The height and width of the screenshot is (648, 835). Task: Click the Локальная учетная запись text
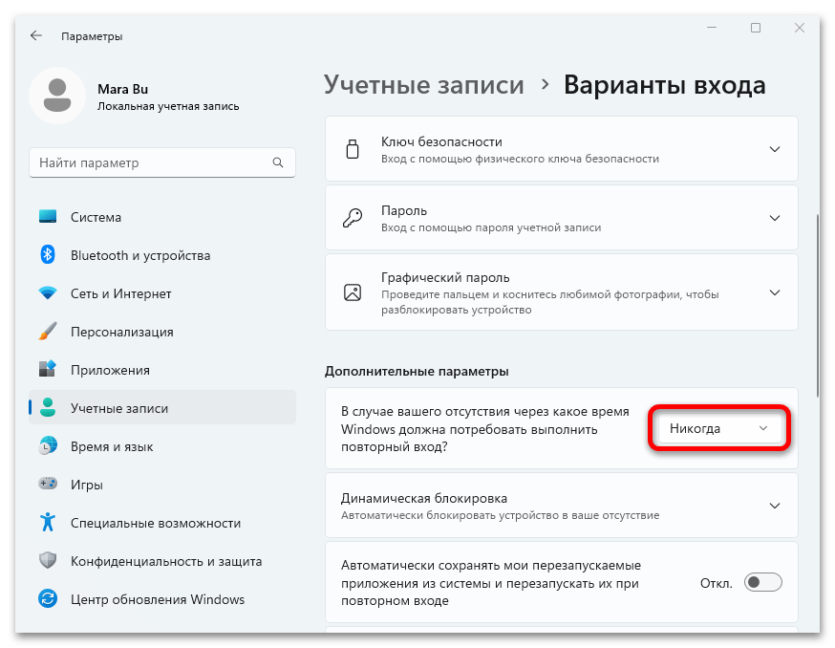coord(168,106)
